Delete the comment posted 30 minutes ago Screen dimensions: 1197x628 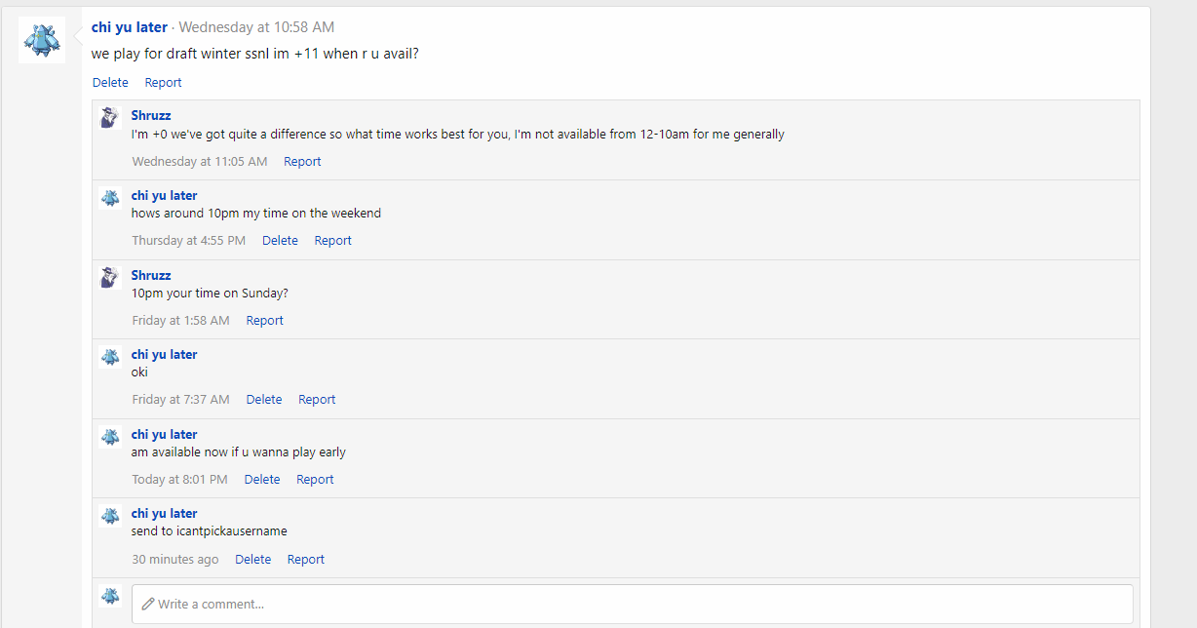[252, 560]
